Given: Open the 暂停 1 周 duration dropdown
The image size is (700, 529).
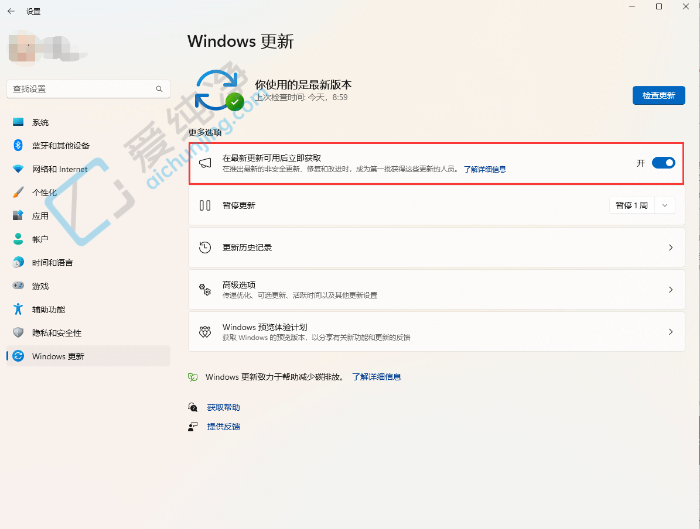Looking at the screenshot, I should [x=664, y=205].
